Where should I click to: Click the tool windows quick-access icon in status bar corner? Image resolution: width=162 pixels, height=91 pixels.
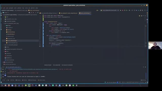[x=1, y=82]
